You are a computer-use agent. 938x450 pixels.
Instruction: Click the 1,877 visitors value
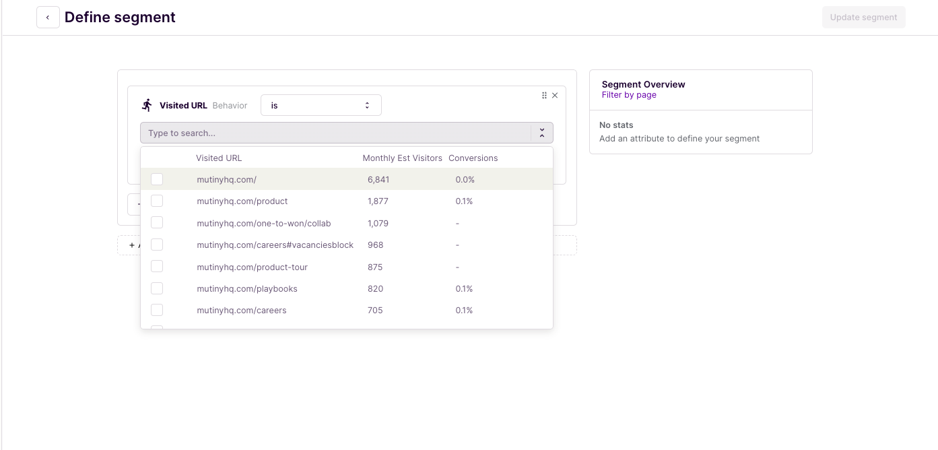pyautogui.click(x=378, y=201)
